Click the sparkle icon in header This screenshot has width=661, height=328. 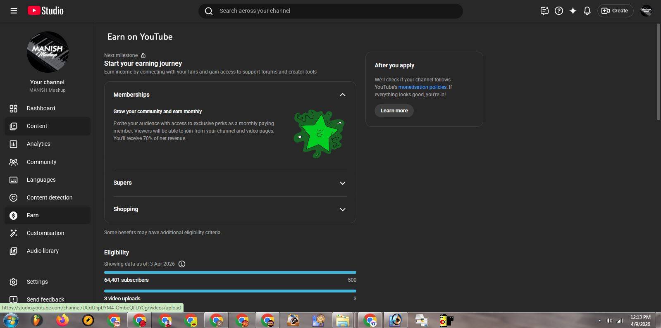pos(573,11)
